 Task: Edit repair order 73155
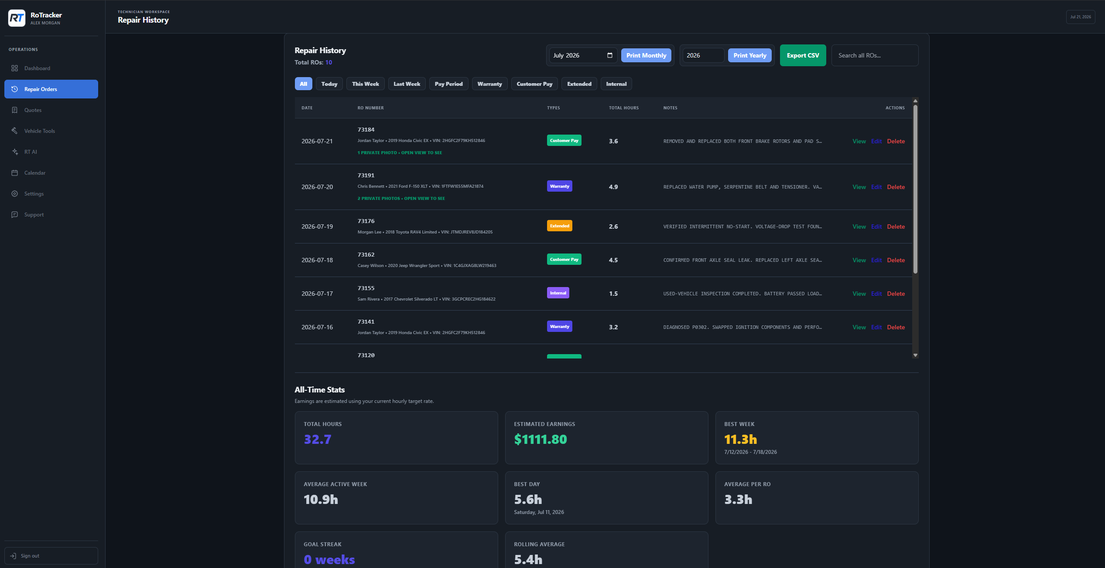876,294
